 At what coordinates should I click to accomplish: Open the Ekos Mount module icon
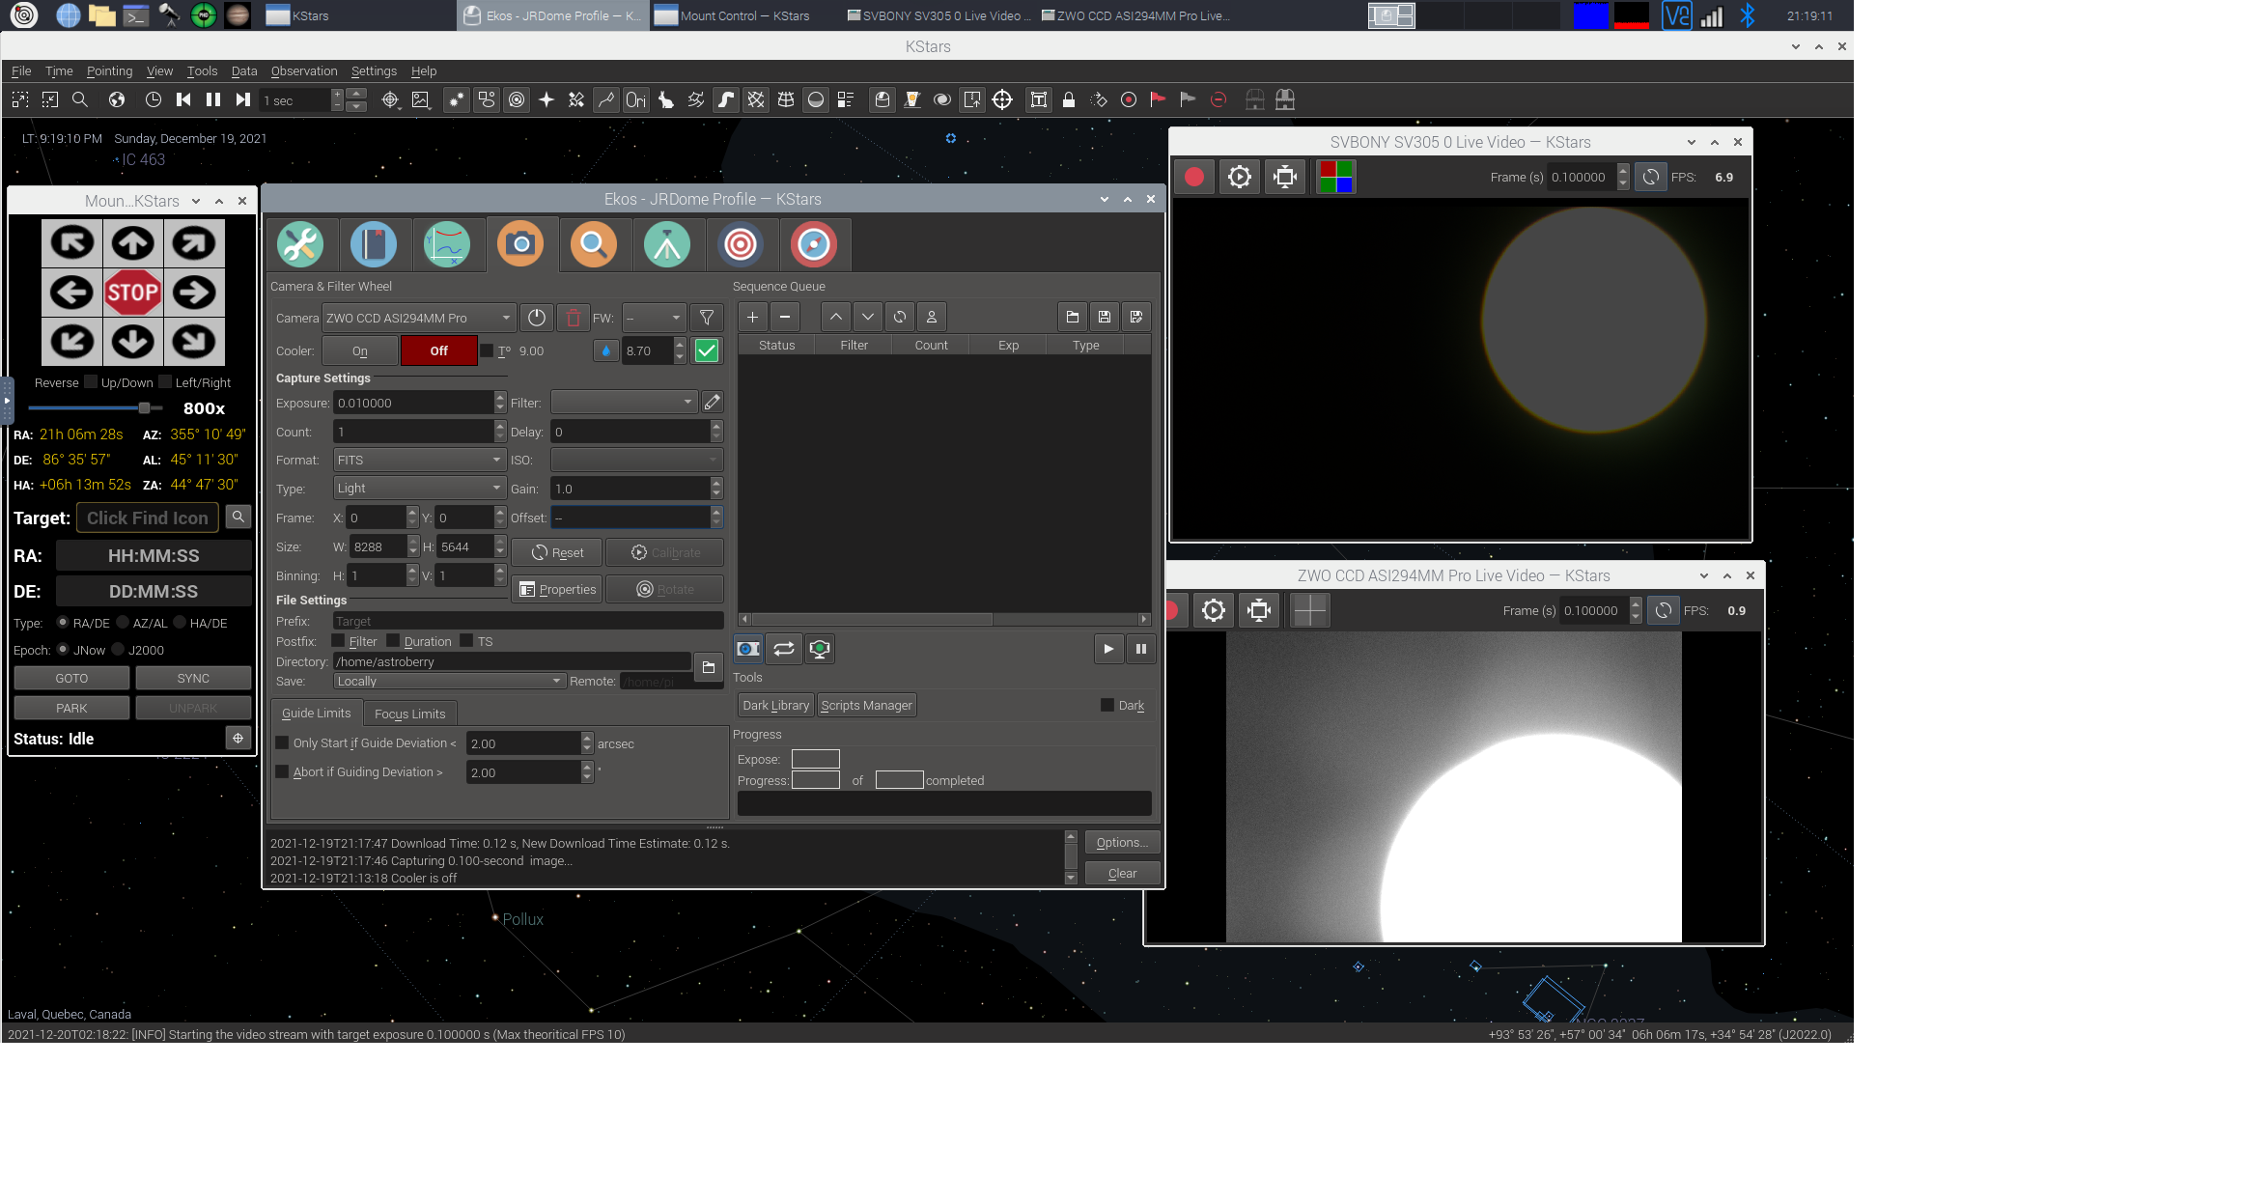pos(667,244)
